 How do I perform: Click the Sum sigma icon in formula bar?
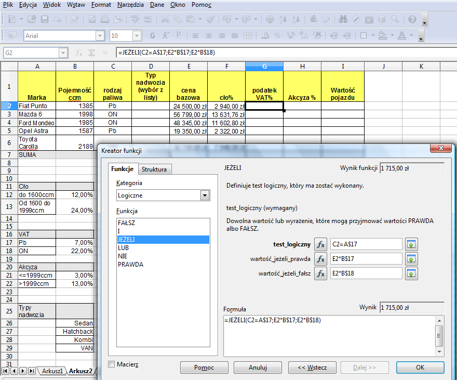[x=92, y=53]
